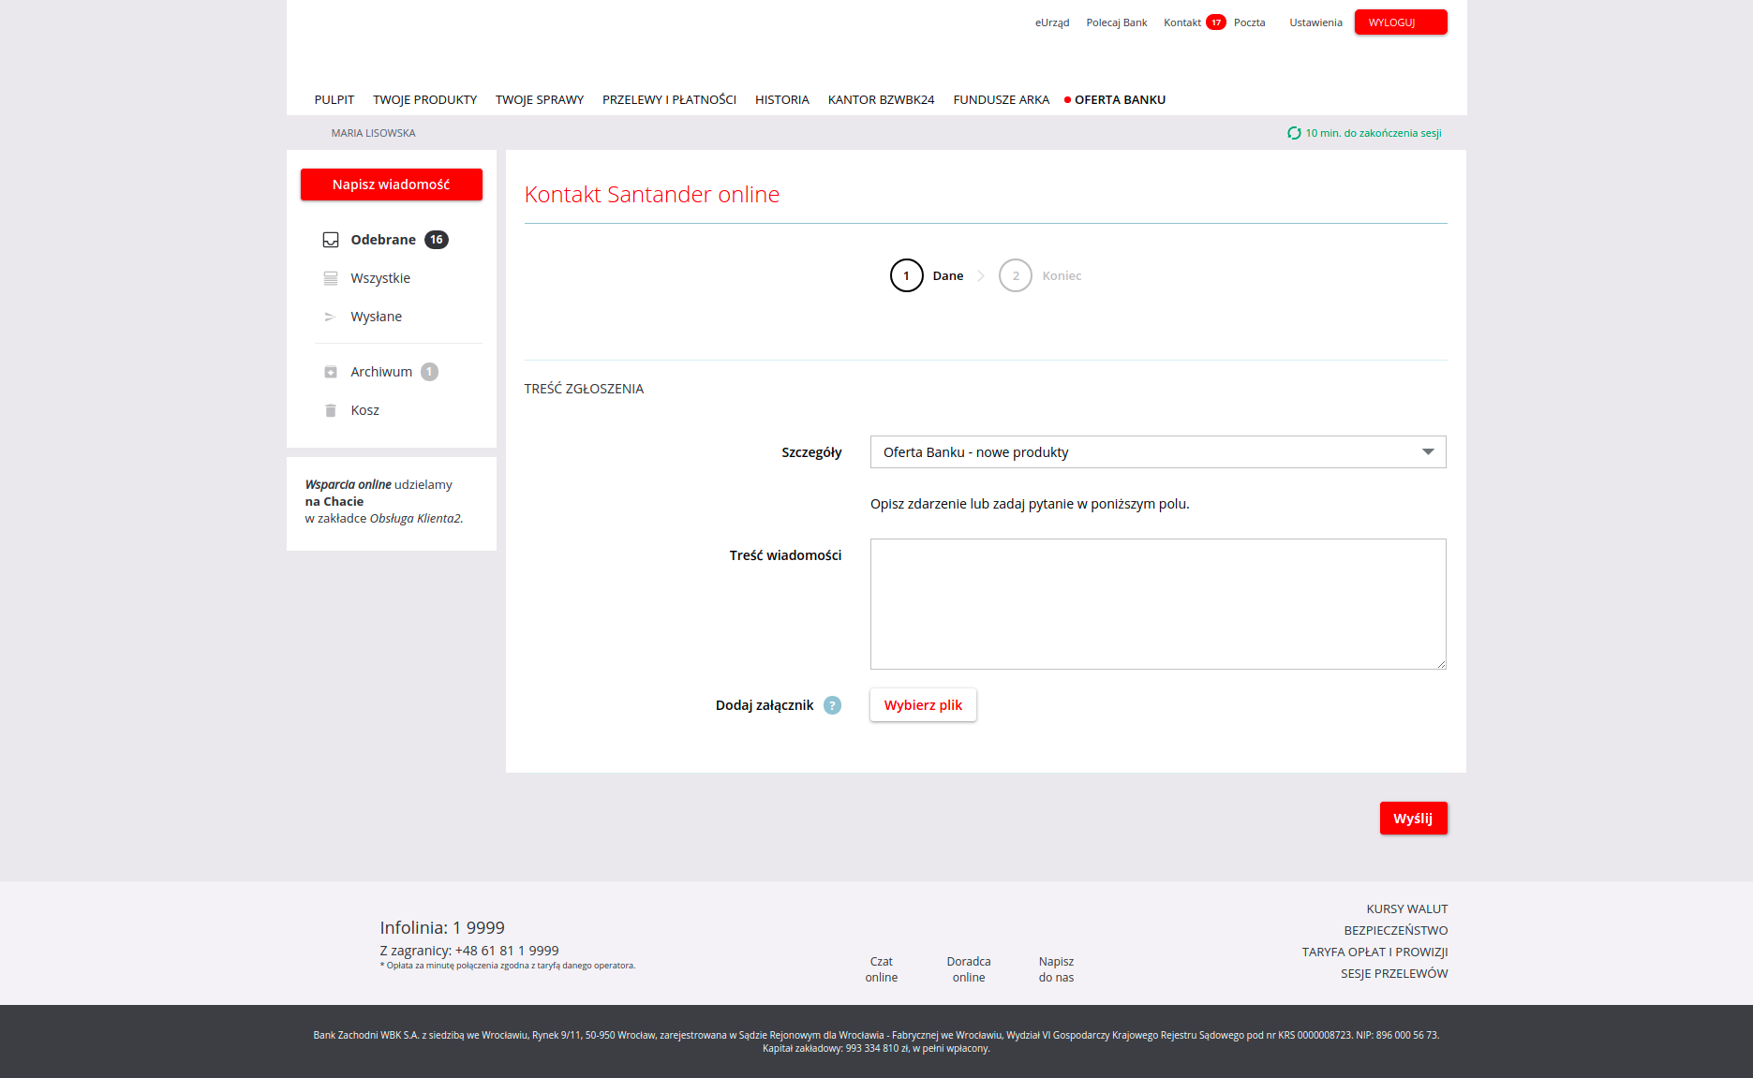Click the Odebrane inbox icon
1753x1078 pixels.
[331, 240]
